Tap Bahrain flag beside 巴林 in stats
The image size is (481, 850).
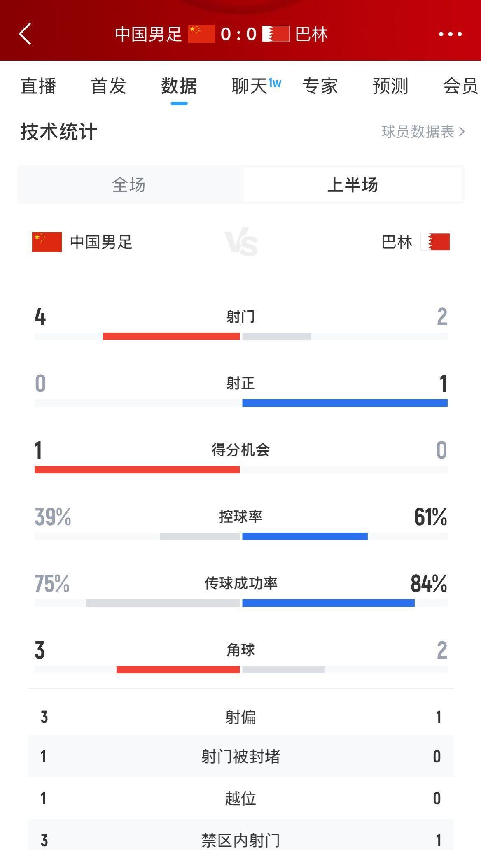(x=435, y=242)
